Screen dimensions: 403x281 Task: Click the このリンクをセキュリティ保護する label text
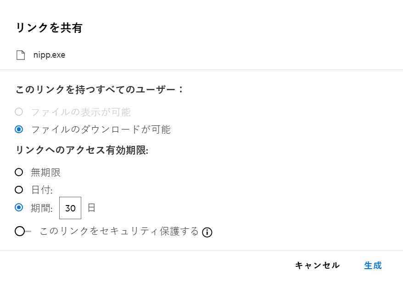[119, 231]
